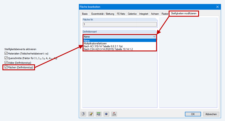
Task: Collapse the Definitionsart dropdown arrow
Action: [154, 37]
